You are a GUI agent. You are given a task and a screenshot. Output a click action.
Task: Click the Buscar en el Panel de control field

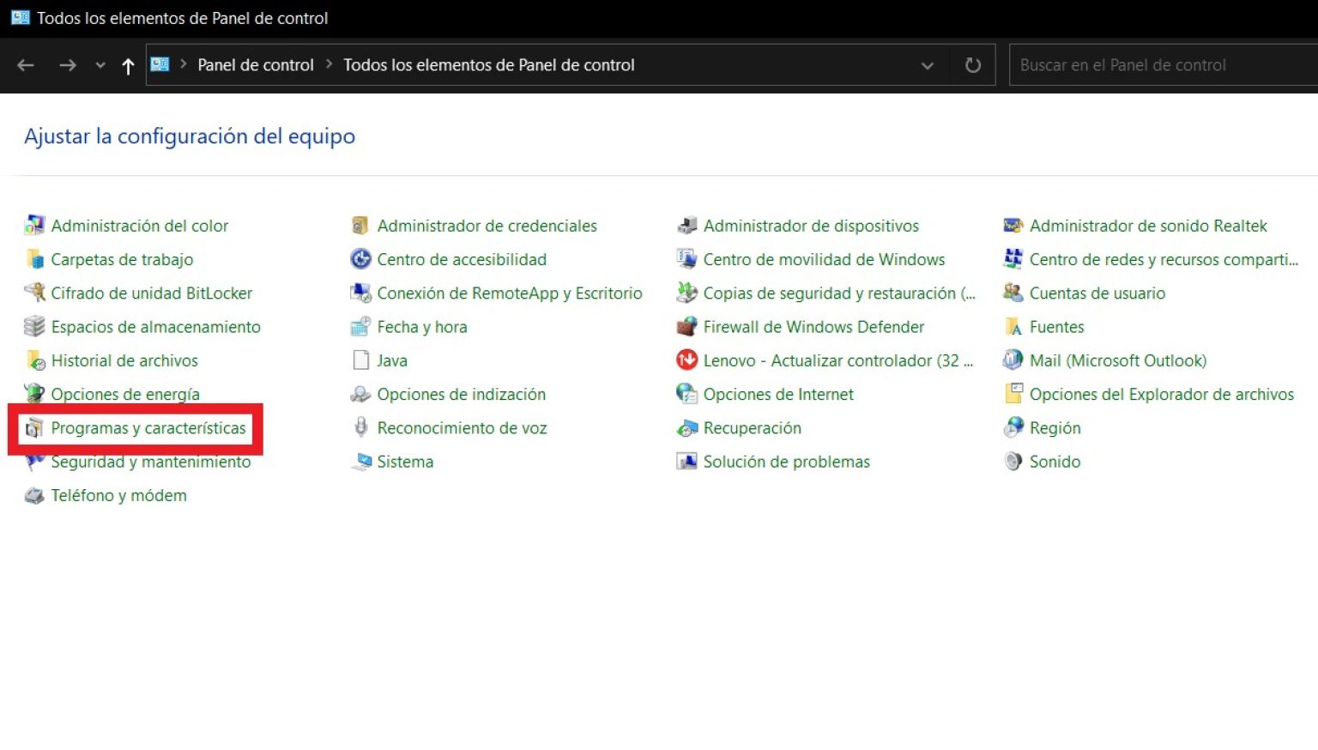(1164, 65)
